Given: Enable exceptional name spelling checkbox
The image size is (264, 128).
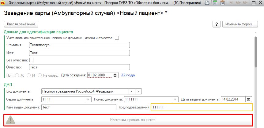Looking at the screenshot, I should click(x=116, y=38).
